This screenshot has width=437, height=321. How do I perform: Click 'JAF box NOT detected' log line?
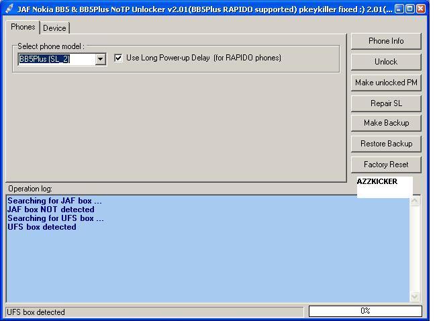coord(51,210)
